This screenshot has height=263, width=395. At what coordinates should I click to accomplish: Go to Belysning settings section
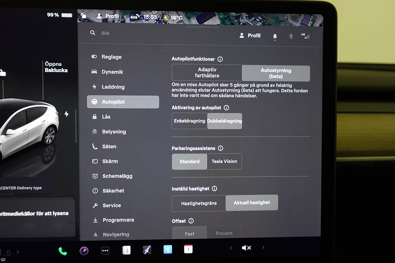(114, 132)
